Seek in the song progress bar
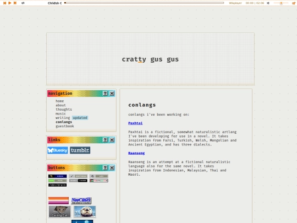The image size is (297, 223). coord(144,3)
